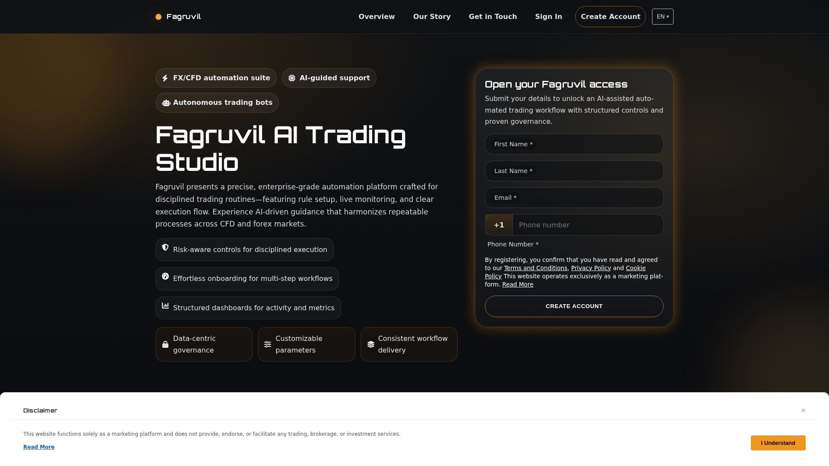829x466 pixels.
Task: Click Structured dashboards for activity and metrics text
Action: pyautogui.click(x=254, y=308)
